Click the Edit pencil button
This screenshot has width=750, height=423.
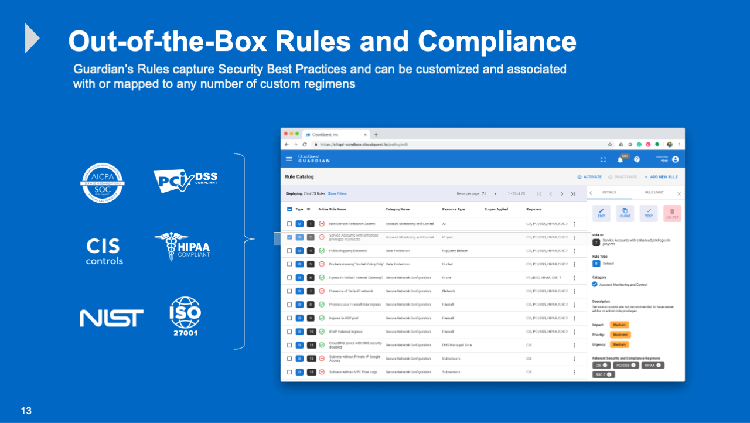[x=601, y=213]
